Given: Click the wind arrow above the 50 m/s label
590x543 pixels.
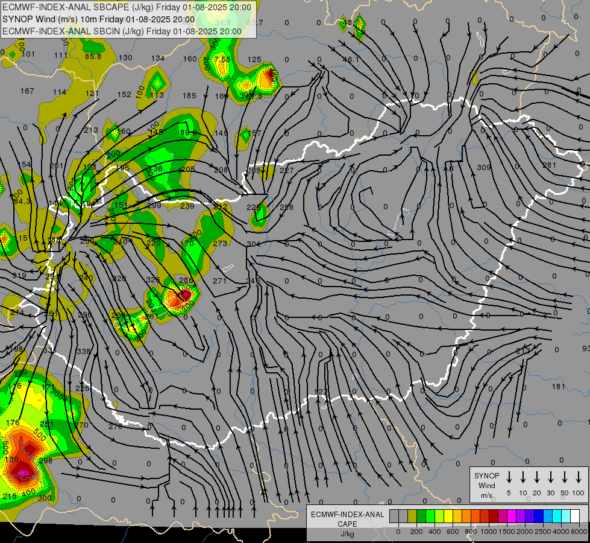Looking at the screenshot, I should click(565, 477).
